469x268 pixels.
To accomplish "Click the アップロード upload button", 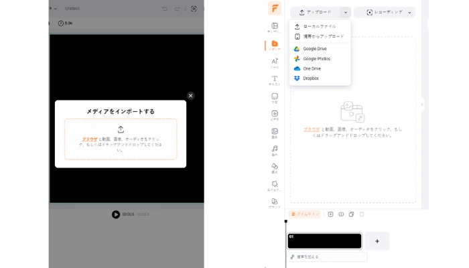I will click(x=315, y=12).
